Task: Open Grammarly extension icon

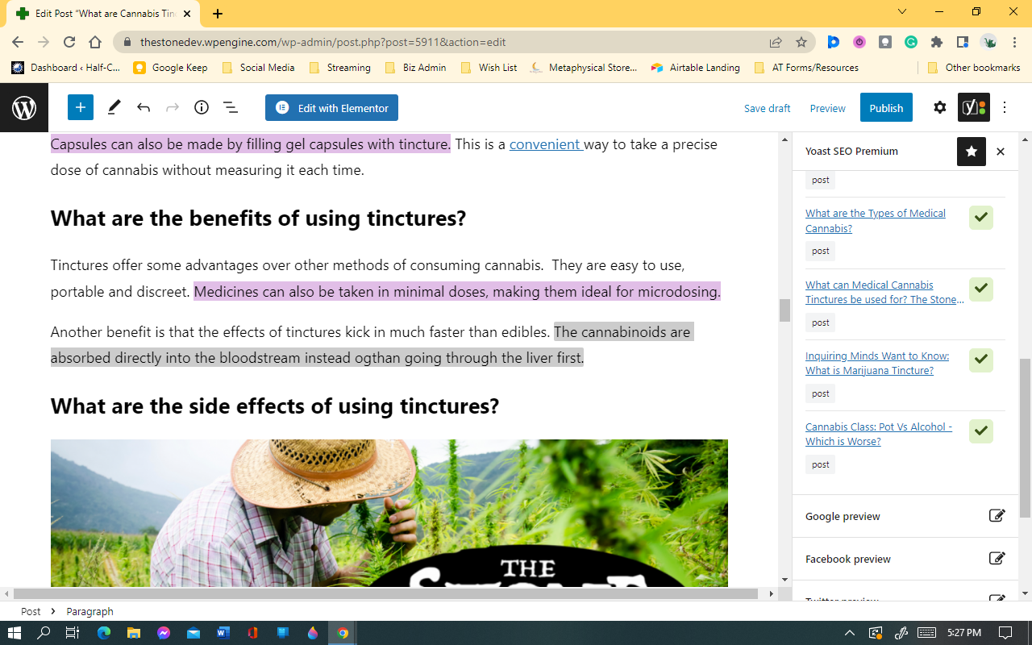Action: 911,42
